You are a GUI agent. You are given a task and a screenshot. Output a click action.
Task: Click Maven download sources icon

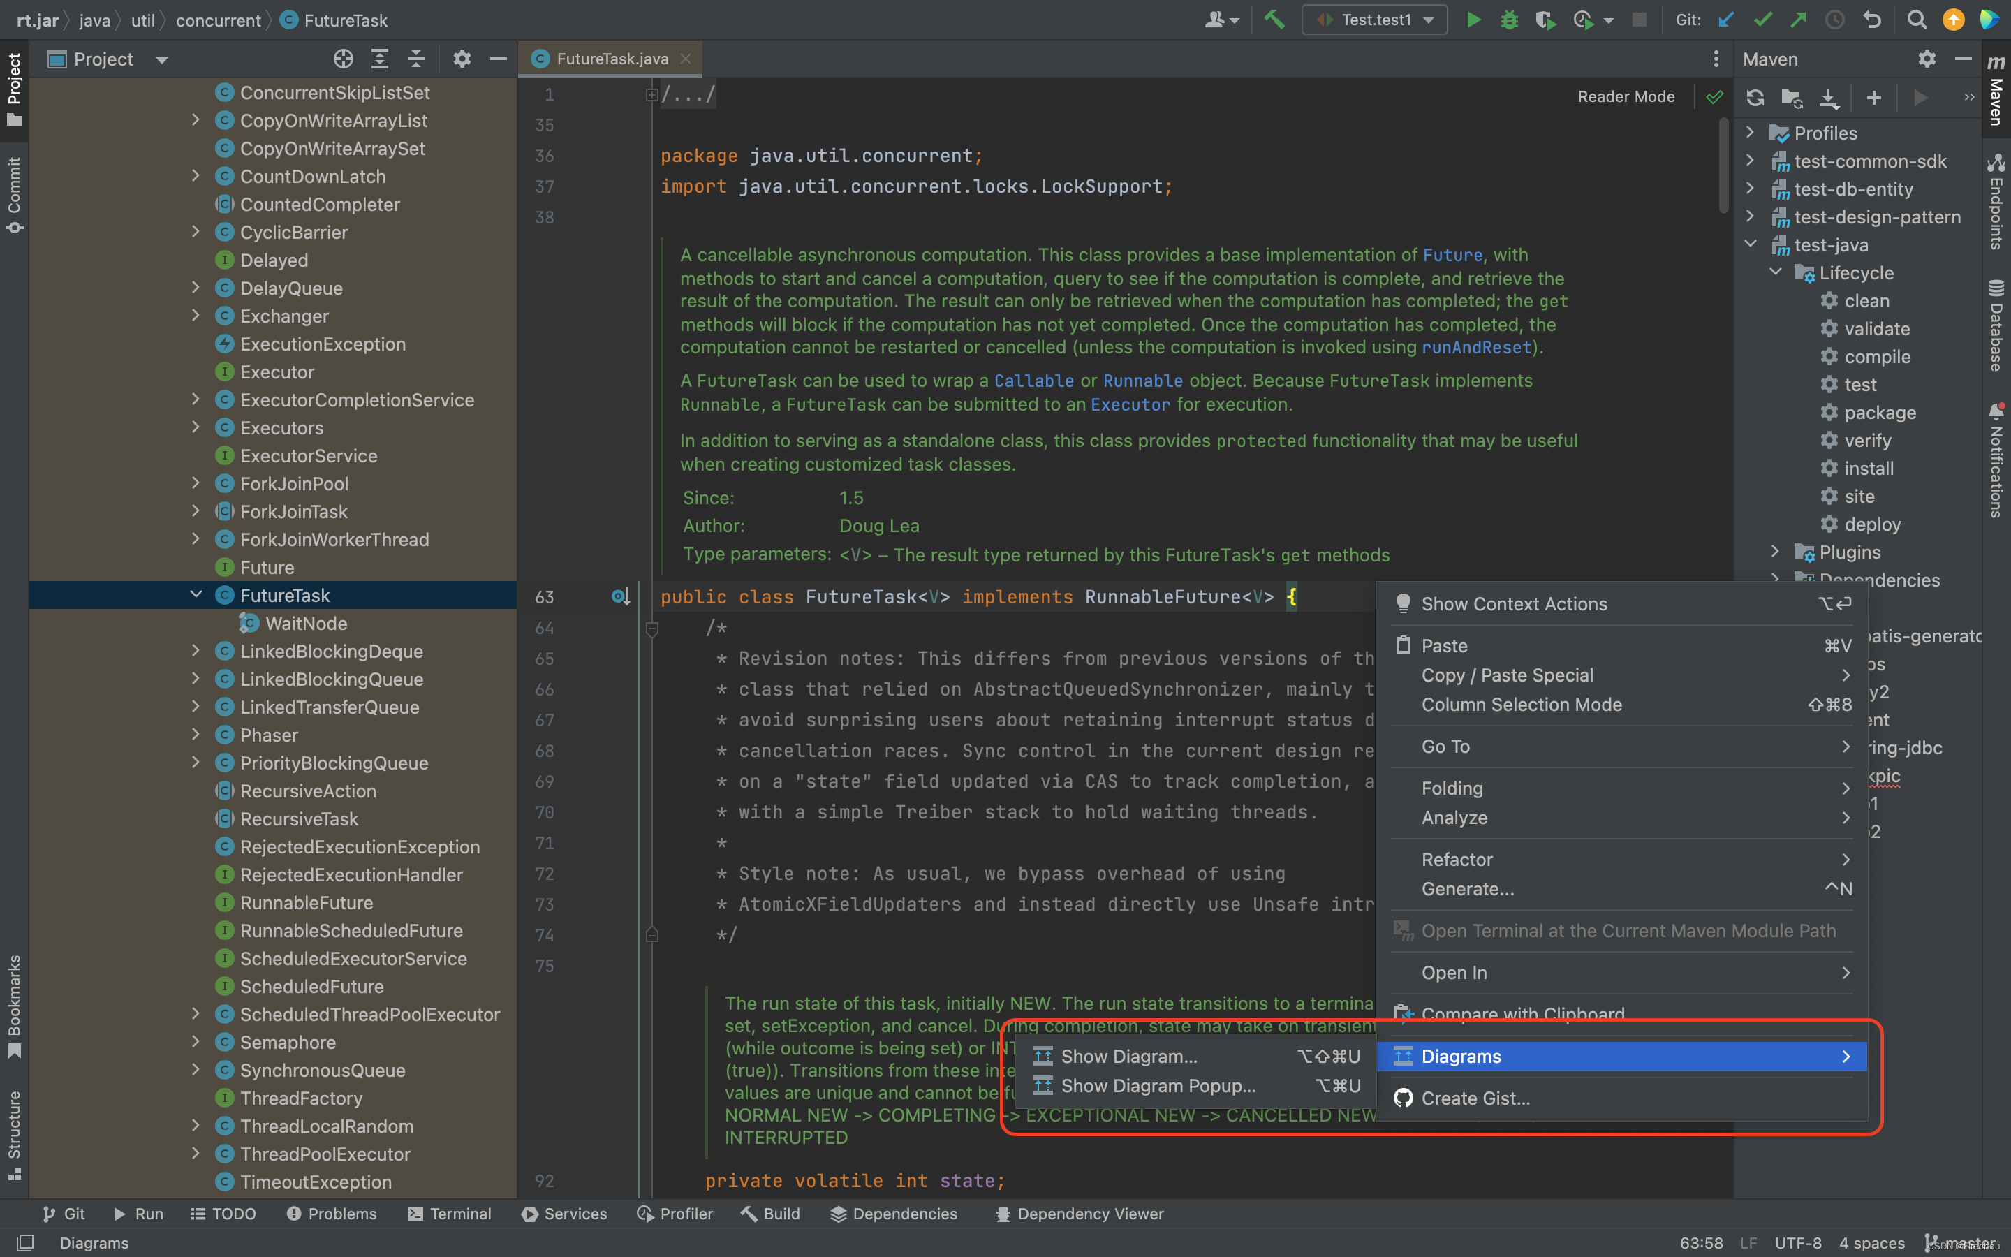[1829, 98]
